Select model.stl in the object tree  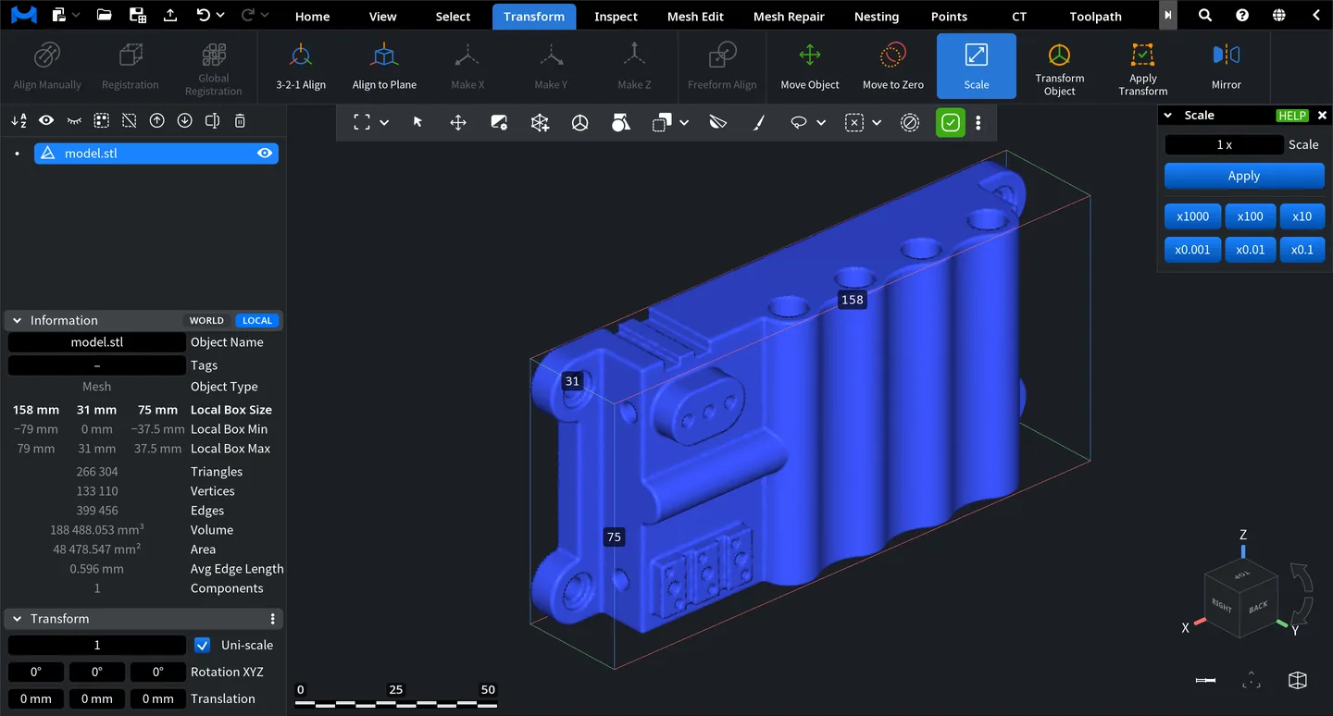click(x=156, y=154)
